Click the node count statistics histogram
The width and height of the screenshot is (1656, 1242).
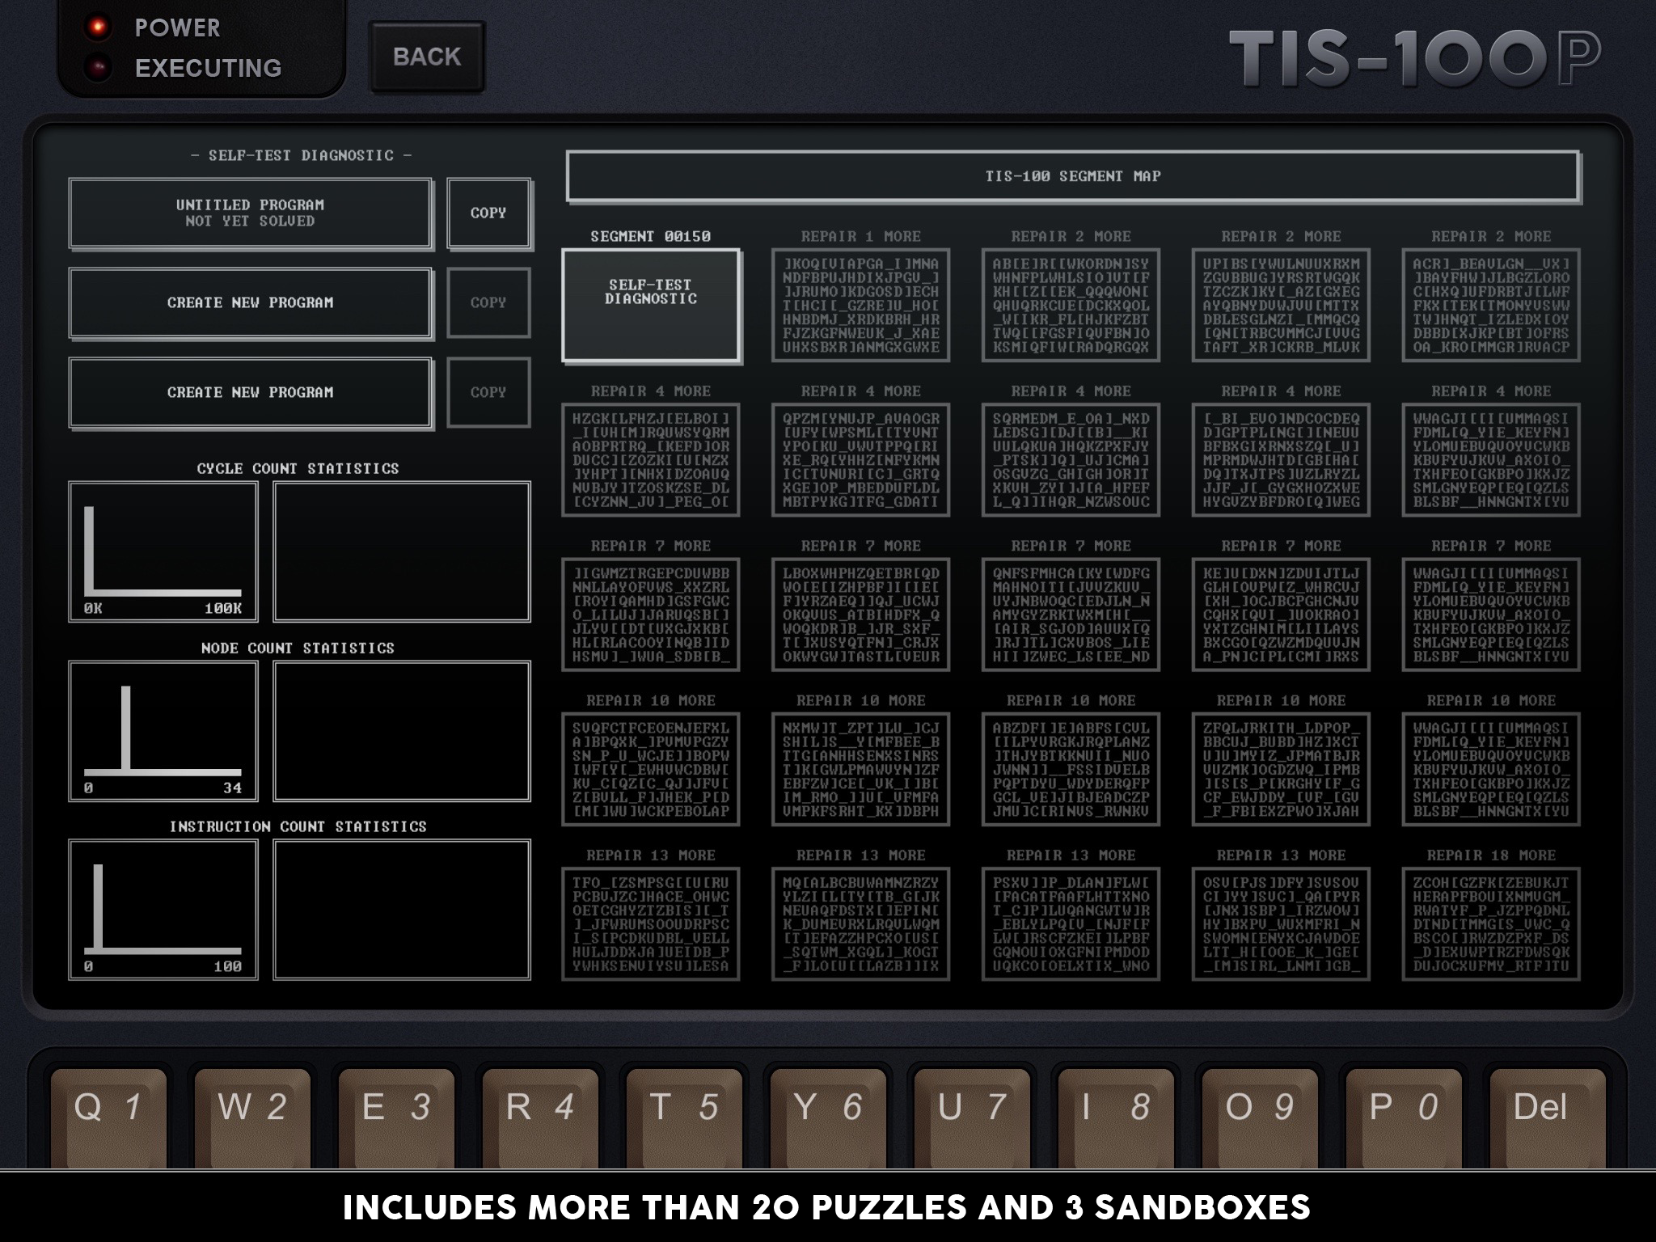tap(163, 731)
